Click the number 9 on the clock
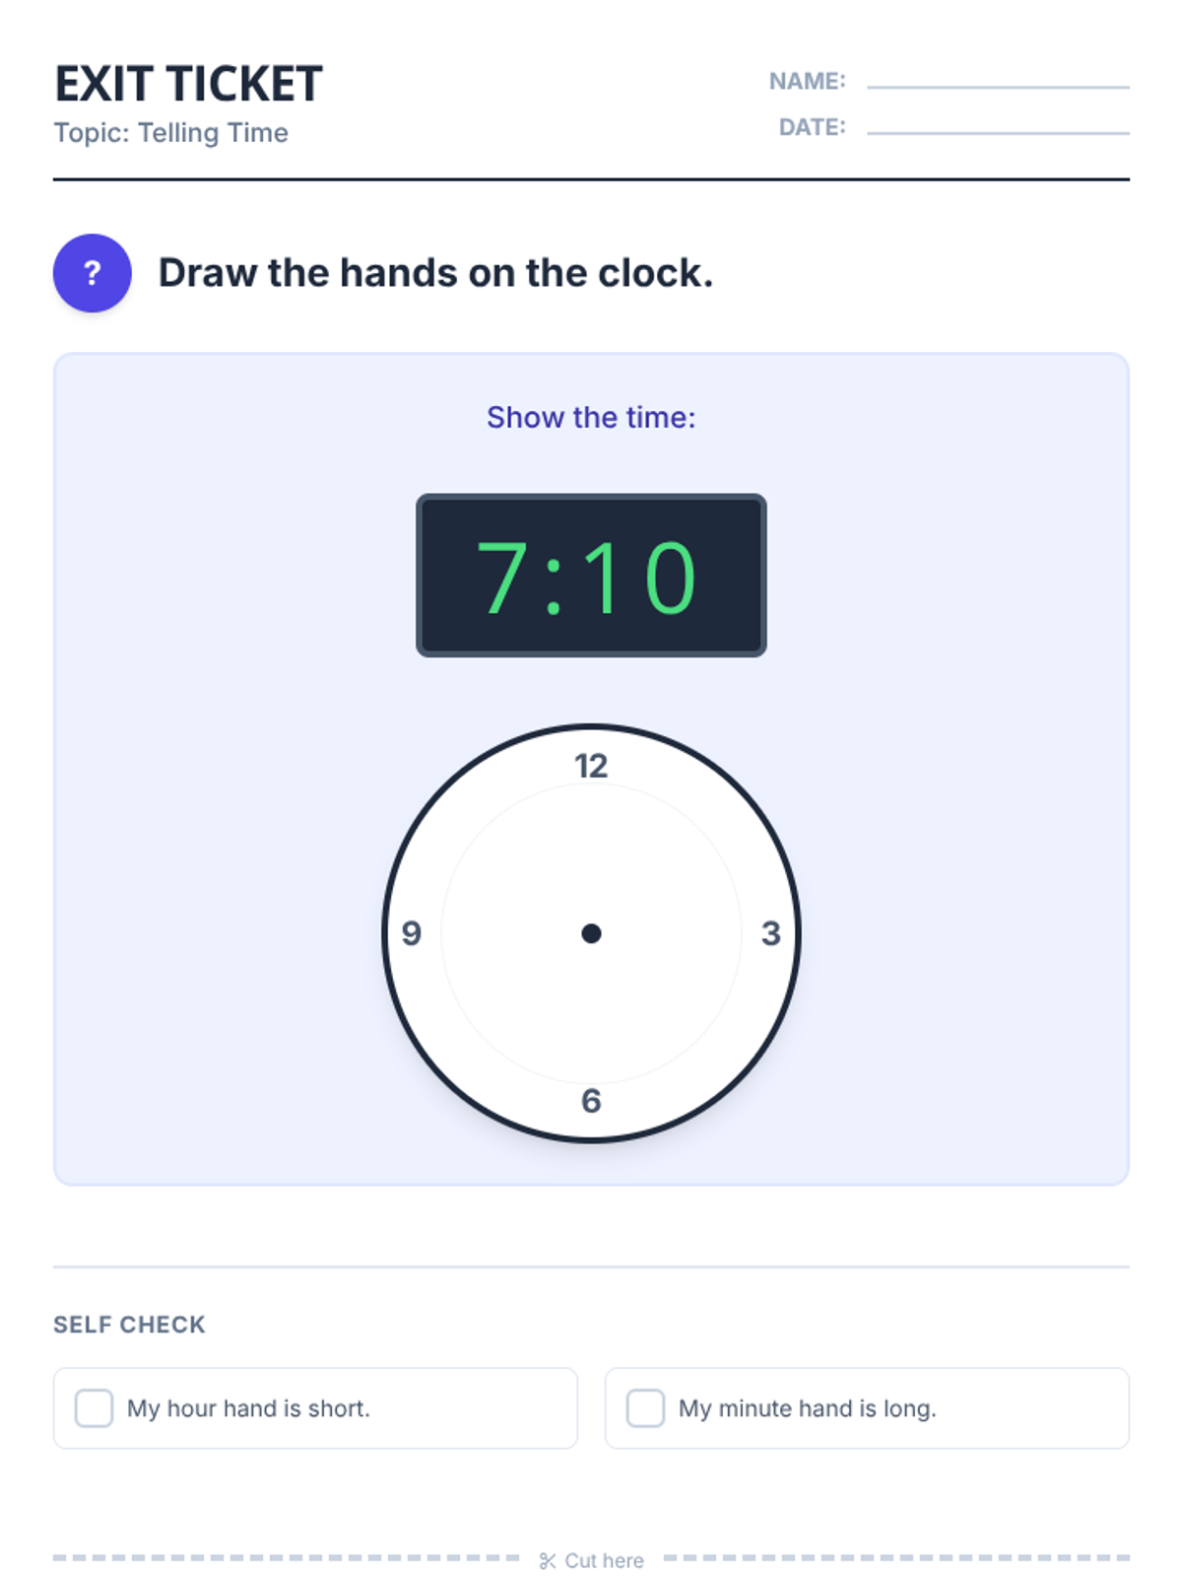 [x=412, y=933]
